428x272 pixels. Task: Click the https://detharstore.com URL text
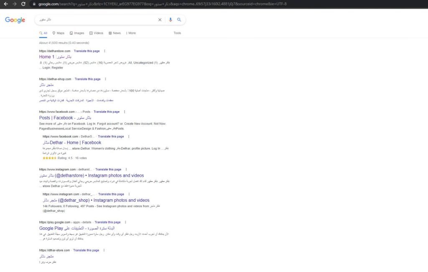[x=55, y=51]
